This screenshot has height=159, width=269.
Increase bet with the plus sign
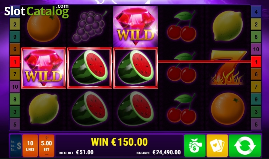[46, 138]
